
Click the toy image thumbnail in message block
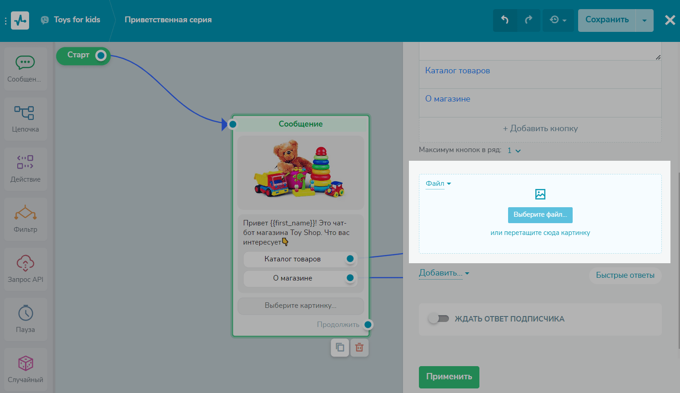click(x=300, y=172)
